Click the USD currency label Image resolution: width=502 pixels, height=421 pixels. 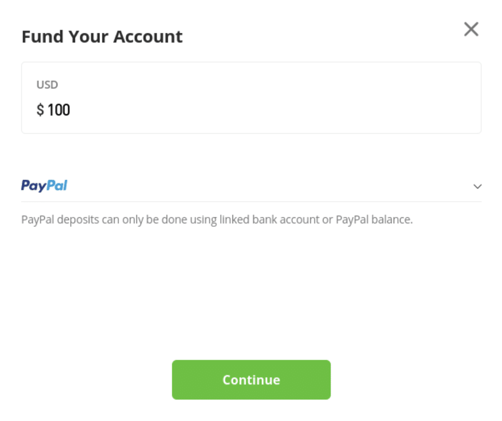coord(47,85)
